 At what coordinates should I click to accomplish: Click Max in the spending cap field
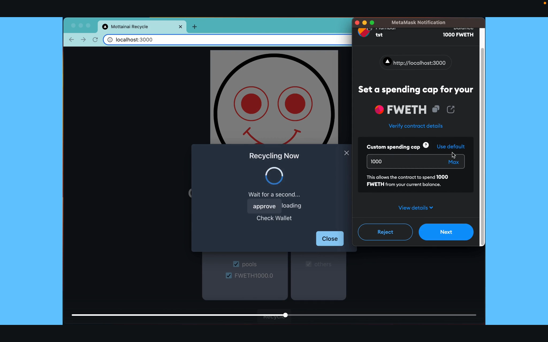point(453,162)
